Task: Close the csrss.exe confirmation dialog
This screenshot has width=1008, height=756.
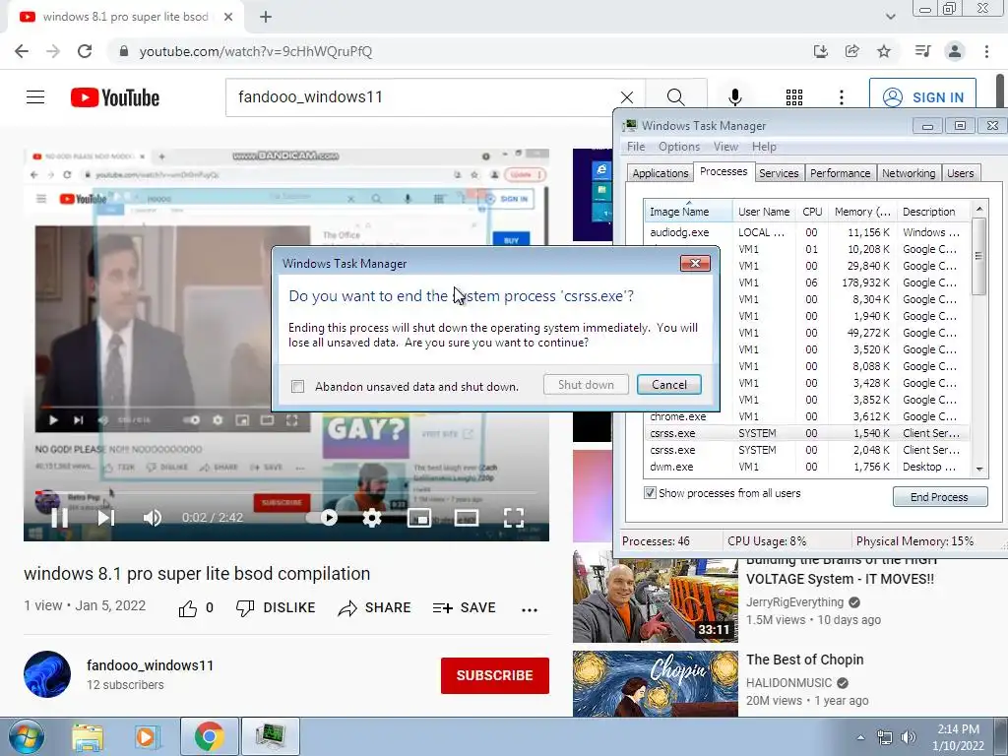Action: [695, 263]
